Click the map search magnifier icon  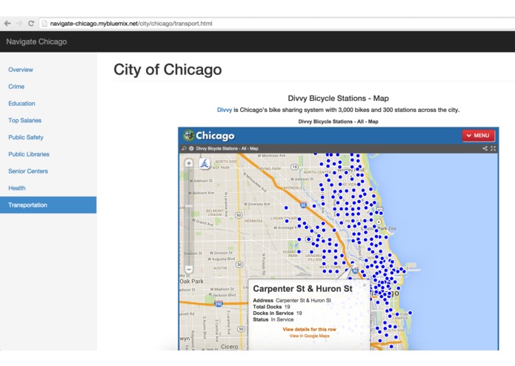pos(184,148)
